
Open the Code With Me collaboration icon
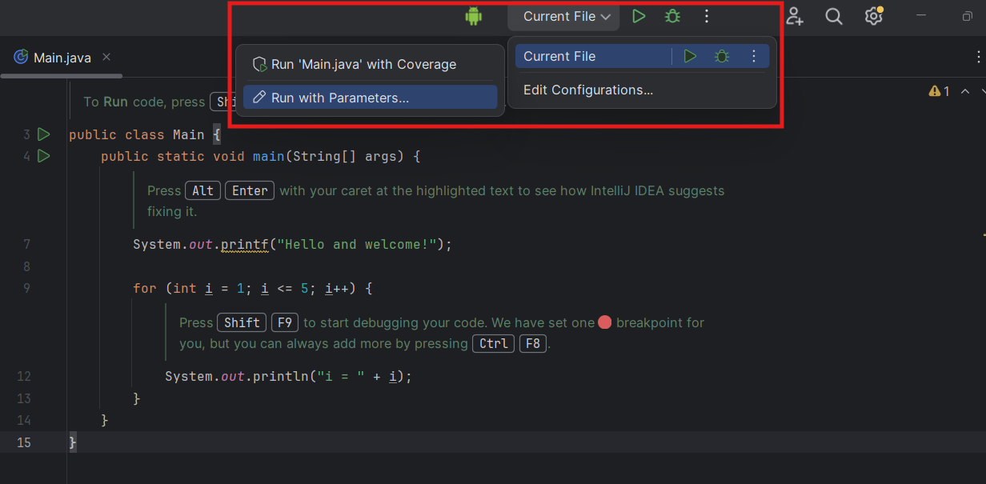tap(794, 16)
